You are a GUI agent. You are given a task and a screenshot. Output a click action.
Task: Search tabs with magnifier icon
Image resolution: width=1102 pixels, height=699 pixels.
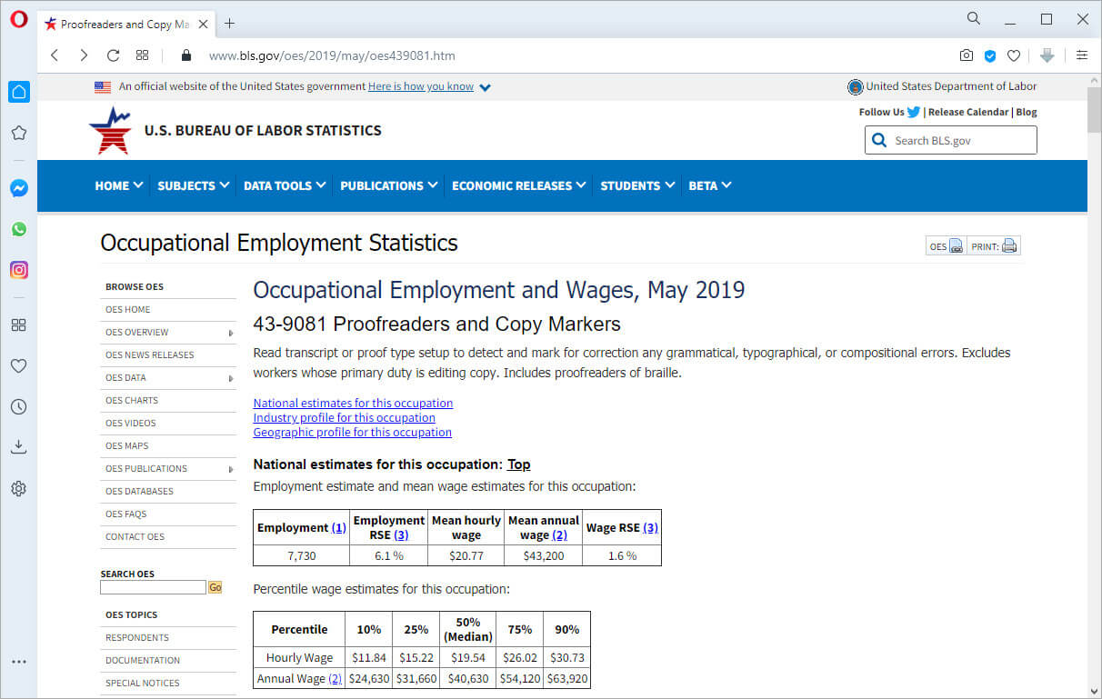[x=974, y=18]
